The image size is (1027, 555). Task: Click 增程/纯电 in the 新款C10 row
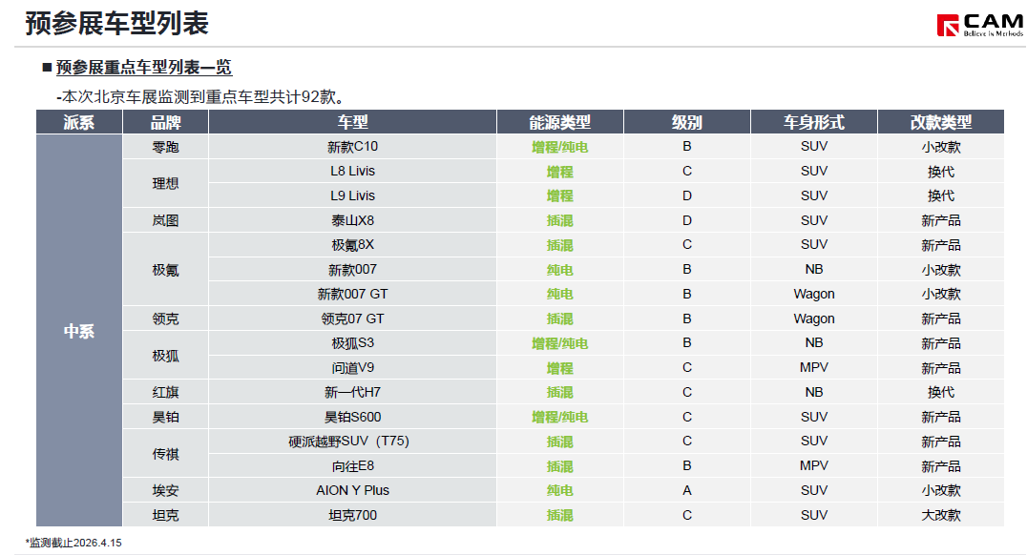click(560, 147)
